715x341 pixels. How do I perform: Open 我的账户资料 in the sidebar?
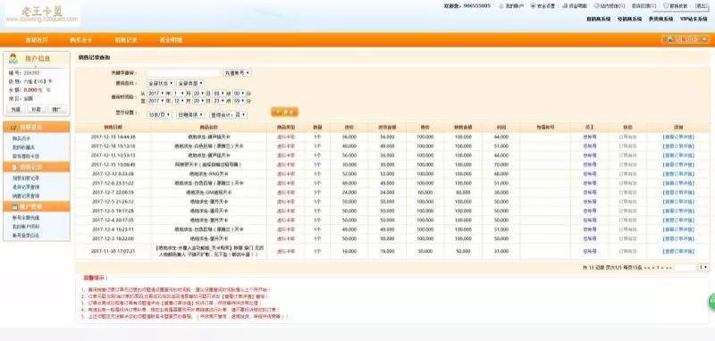[26, 227]
